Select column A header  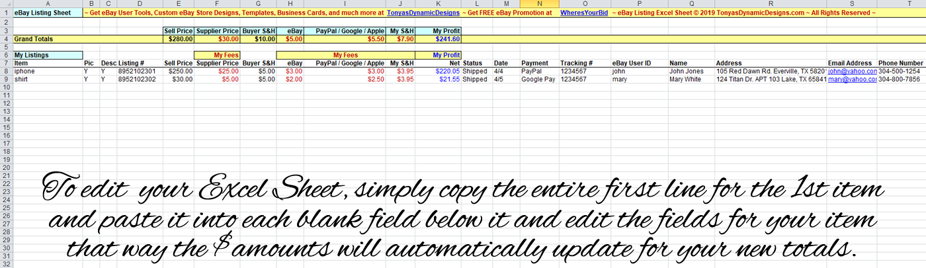point(48,4)
